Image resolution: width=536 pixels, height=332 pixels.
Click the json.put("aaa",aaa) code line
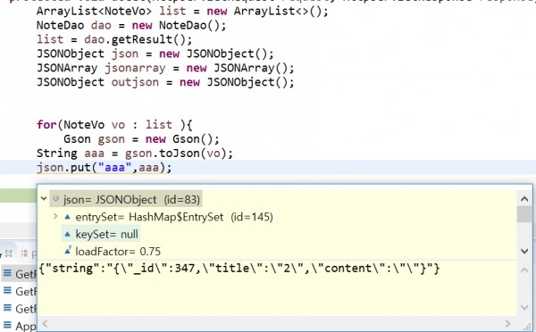tap(105, 168)
